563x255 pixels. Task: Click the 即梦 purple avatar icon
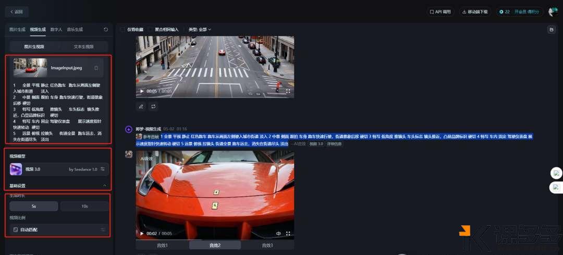[129, 129]
